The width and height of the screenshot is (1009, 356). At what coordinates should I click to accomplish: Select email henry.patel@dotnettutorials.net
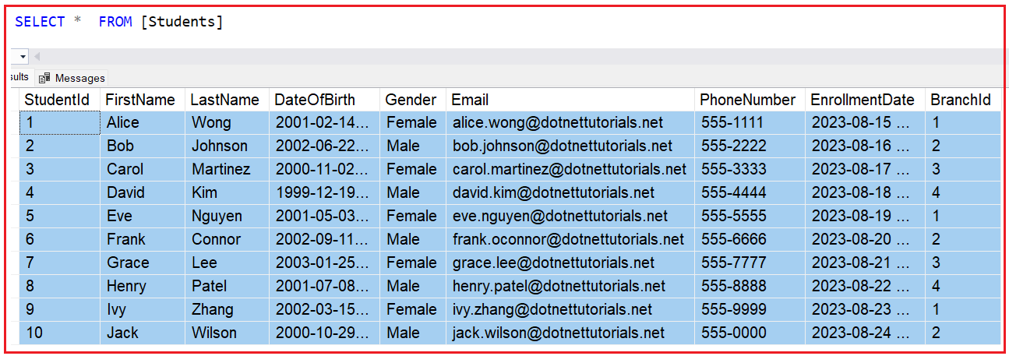[x=570, y=286]
